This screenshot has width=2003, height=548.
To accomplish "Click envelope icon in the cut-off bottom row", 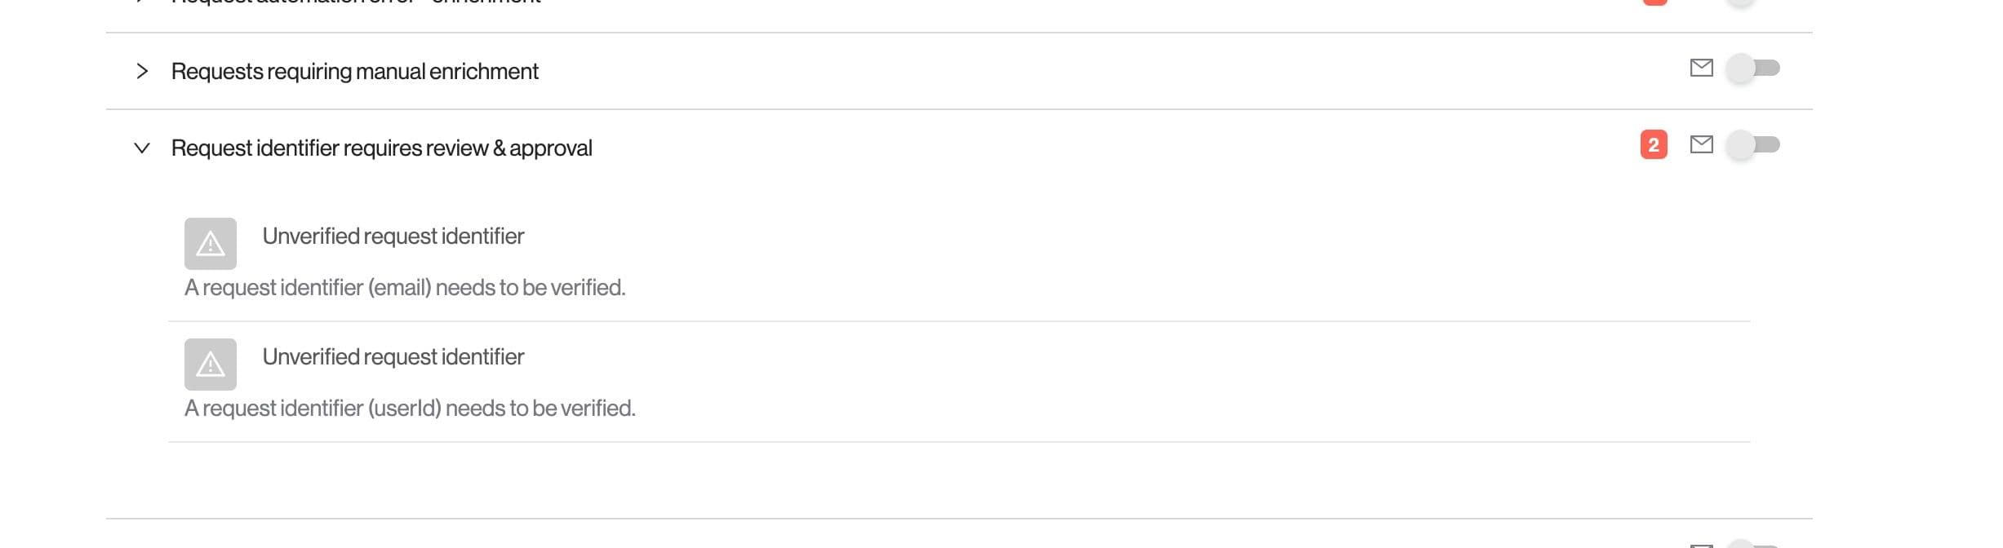I will (x=1701, y=545).
